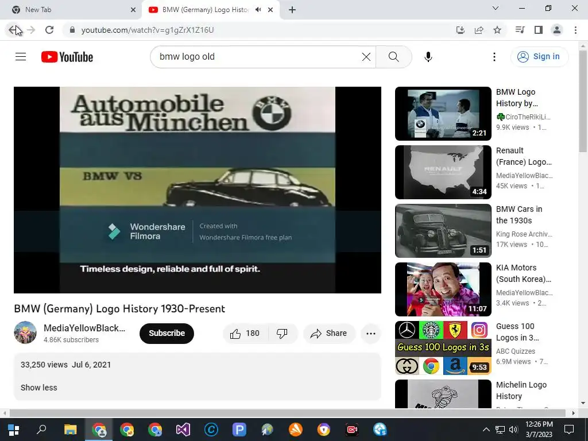Click Guess 100 Logos in 3s thumbnail
This screenshot has height=441, width=588.
point(443,347)
